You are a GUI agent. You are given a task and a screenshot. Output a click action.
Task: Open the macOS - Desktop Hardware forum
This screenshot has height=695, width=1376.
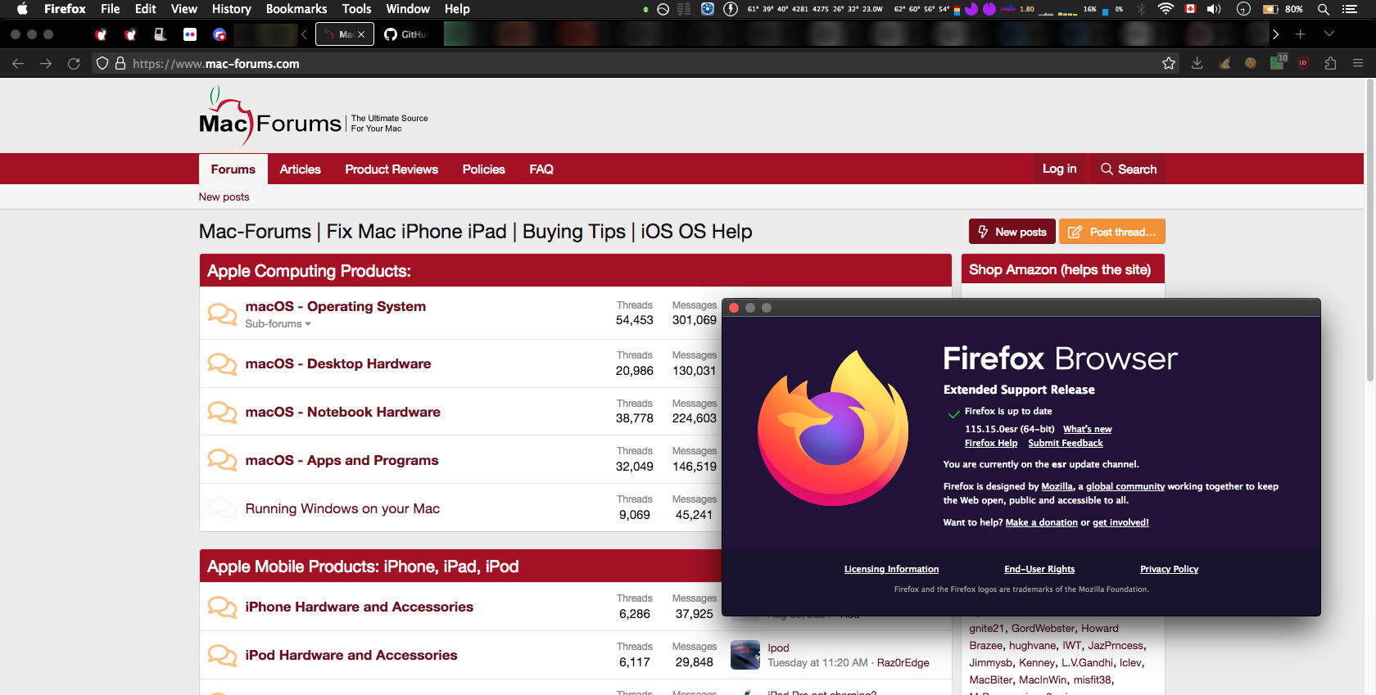[338, 363]
